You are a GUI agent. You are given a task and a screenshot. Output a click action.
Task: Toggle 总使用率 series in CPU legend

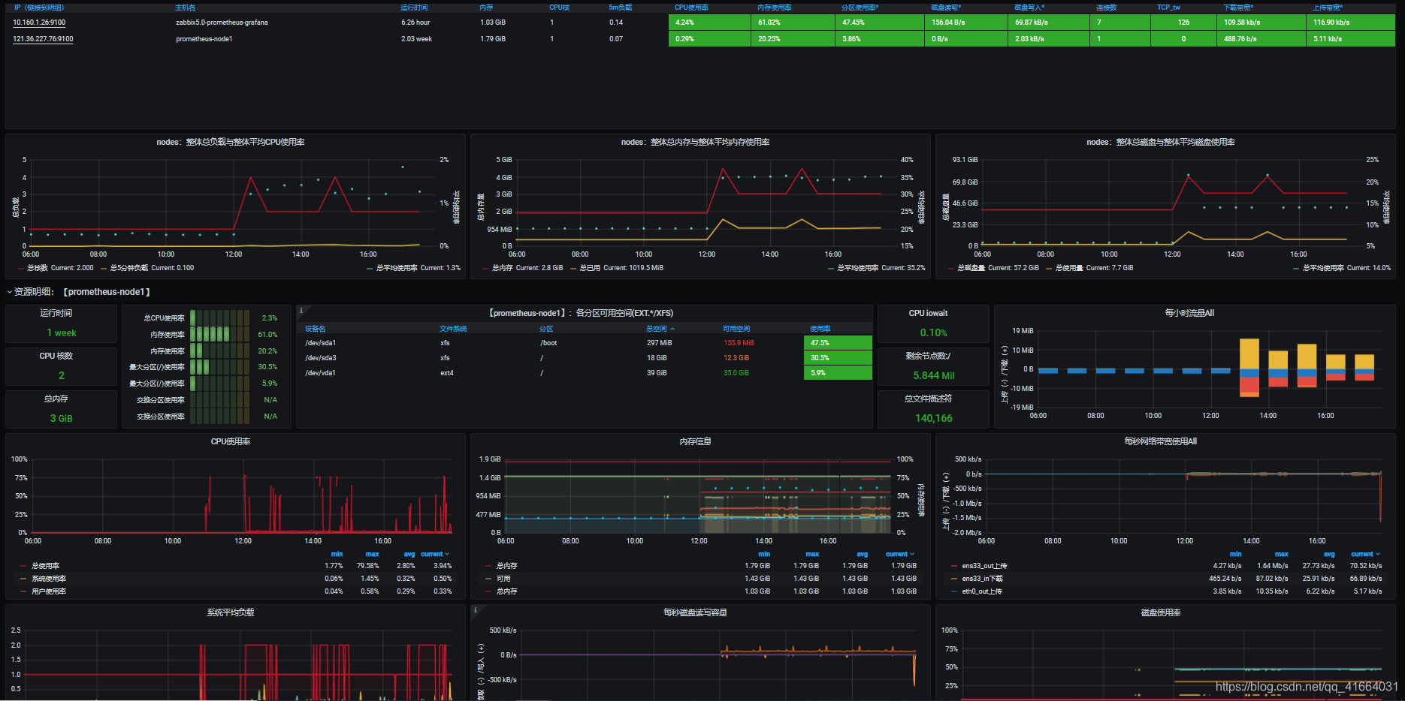click(45, 566)
